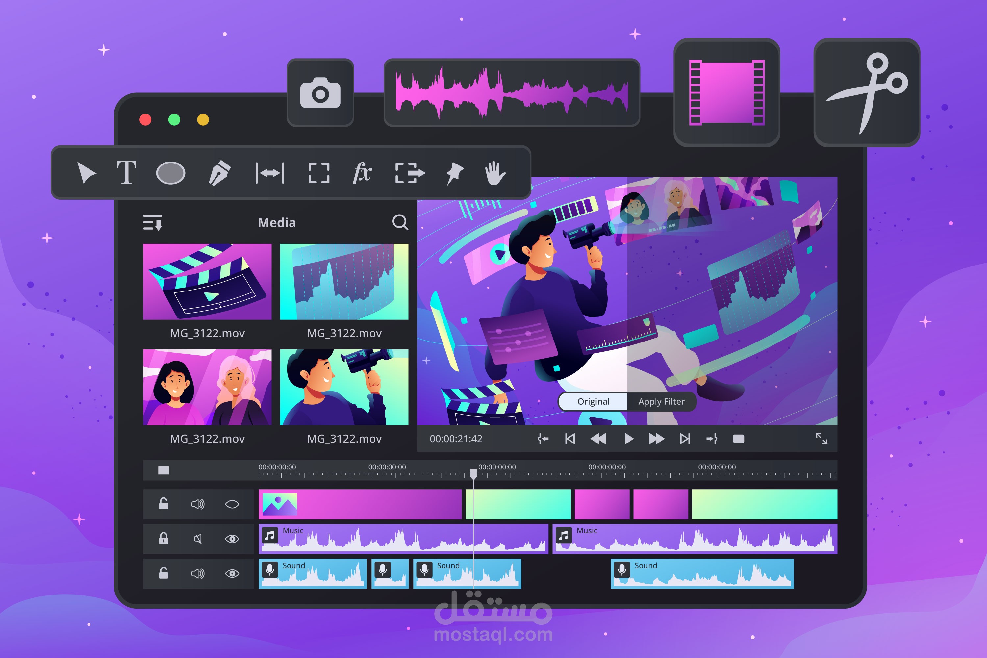Click Apply Filter

pyautogui.click(x=661, y=402)
